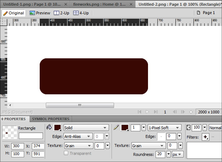Image resolution: width=222 pixels, height=162 pixels.
Task: Close the Untitled-1.png tab
Action: coord(66,4)
